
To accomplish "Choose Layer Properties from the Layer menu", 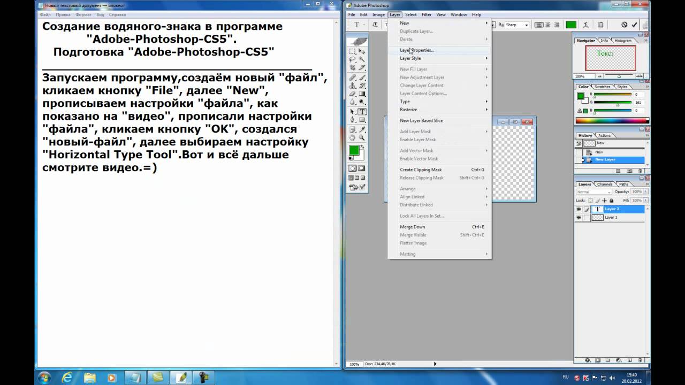I will point(439,50).
